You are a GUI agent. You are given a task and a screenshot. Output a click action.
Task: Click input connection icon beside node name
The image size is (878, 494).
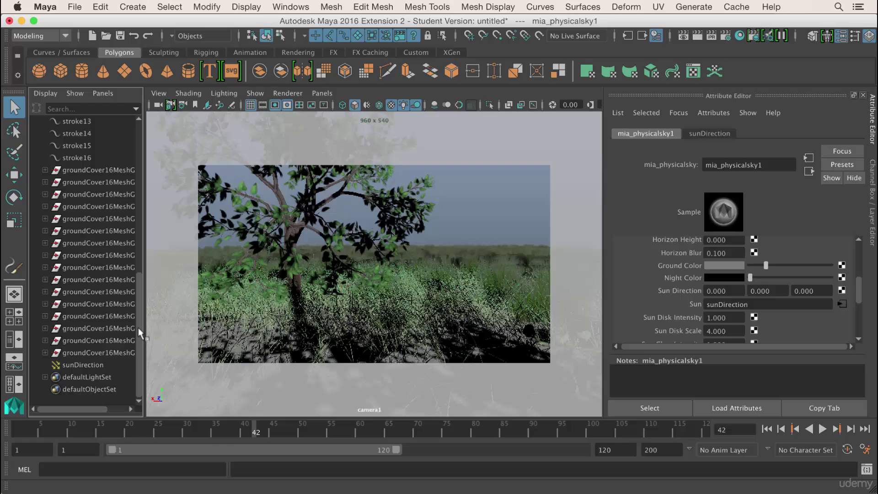tap(809, 158)
